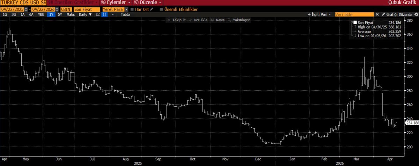Open the News overlay tool
This screenshot has height=166, width=419.
(218, 20)
